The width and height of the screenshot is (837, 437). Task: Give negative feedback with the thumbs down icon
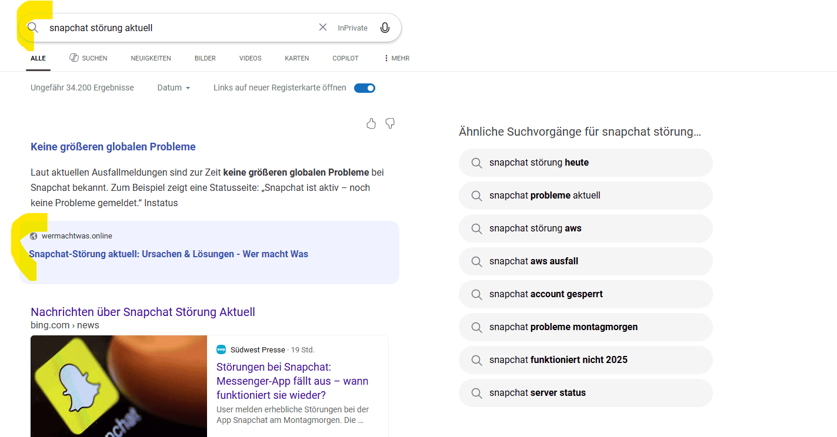click(x=390, y=123)
